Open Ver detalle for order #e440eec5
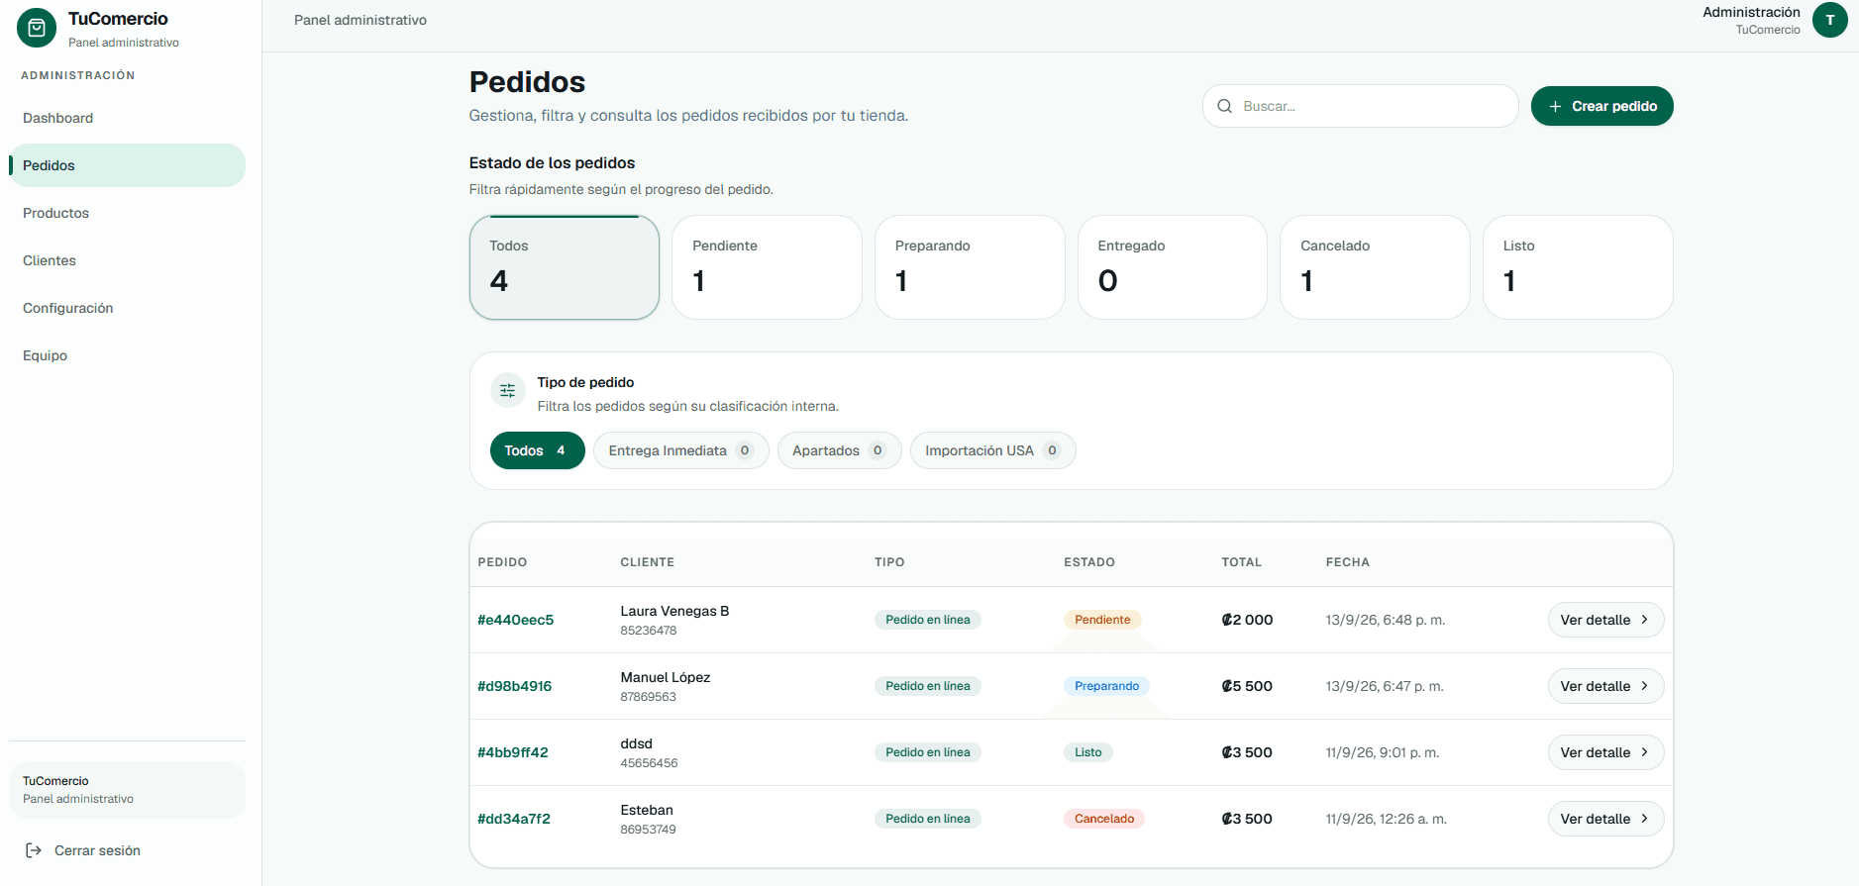This screenshot has width=1859, height=886. click(1605, 620)
